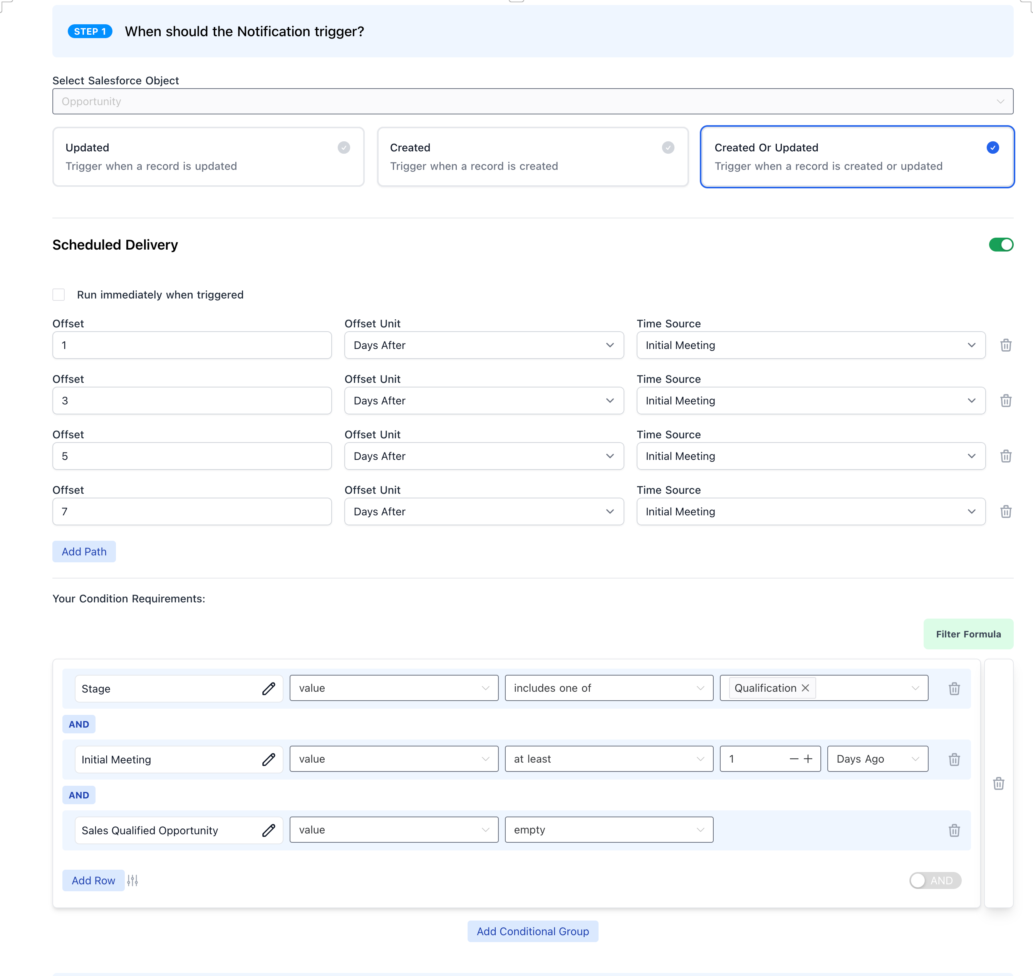1033x976 pixels.
Task: Turn off the Scheduled Delivery toggle
Action: (x=1001, y=245)
